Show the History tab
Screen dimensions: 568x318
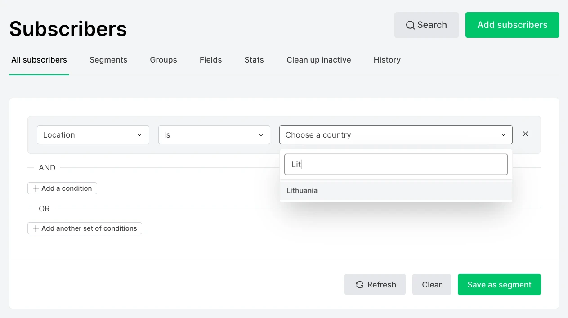click(x=387, y=60)
